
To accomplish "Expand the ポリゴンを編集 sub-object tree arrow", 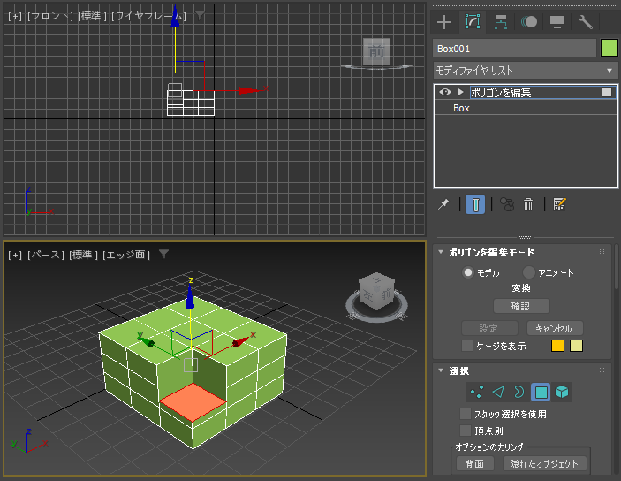I will tap(460, 92).
